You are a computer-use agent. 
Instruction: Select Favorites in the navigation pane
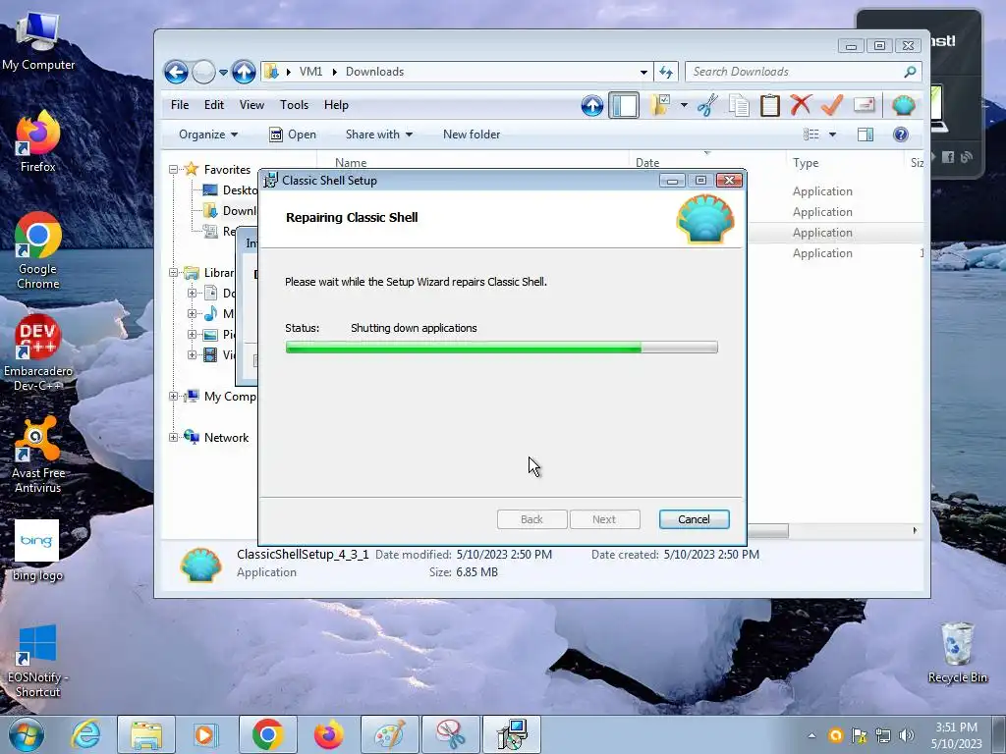click(x=227, y=170)
